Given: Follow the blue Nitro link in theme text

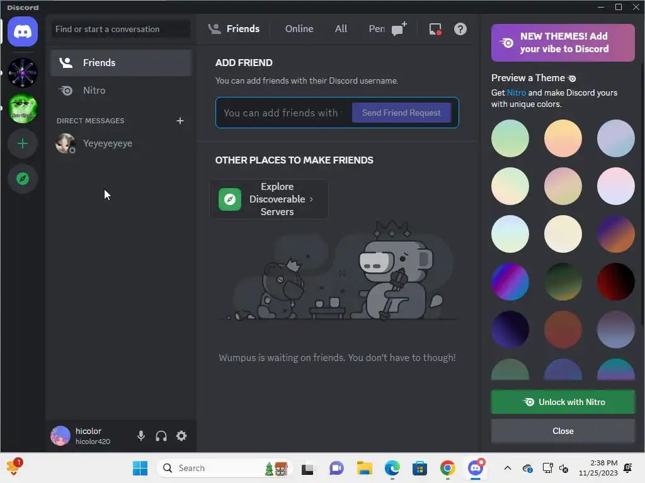Looking at the screenshot, I should [517, 93].
